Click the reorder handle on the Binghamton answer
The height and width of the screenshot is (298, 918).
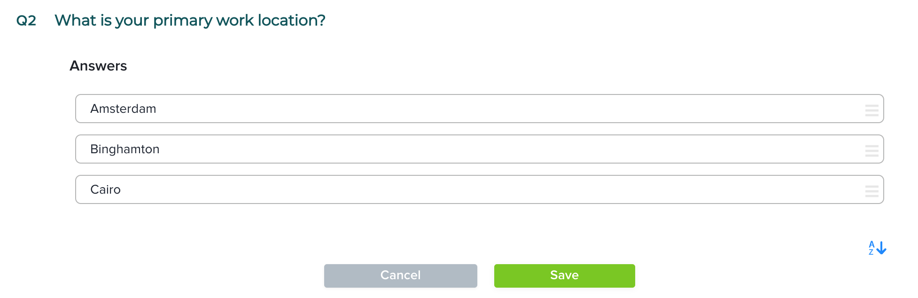click(x=871, y=151)
